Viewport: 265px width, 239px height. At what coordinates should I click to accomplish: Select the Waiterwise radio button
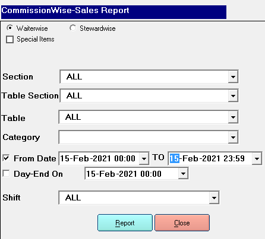pyautogui.click(x=10, y=28)
